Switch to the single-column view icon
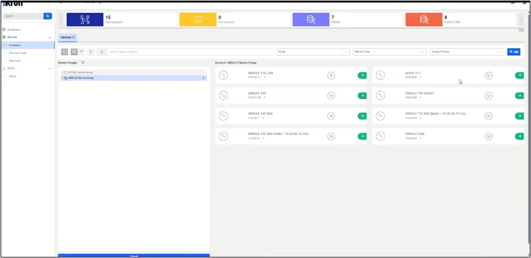This screenshot has width=531, height=258. pyautogui.click(x=65, y=52)
